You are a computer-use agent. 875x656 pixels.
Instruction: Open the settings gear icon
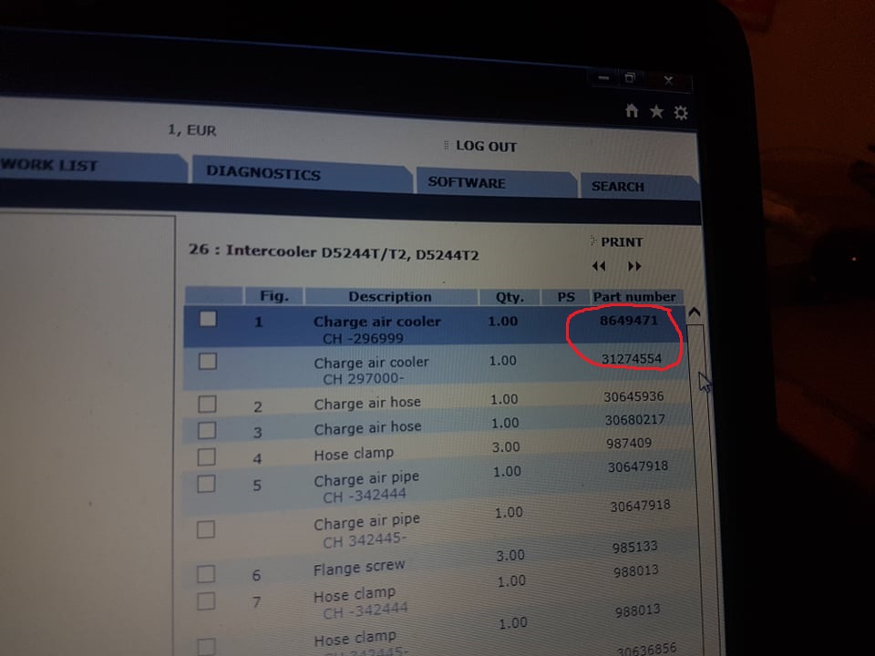pyautogui.click(x=681, y=114)
